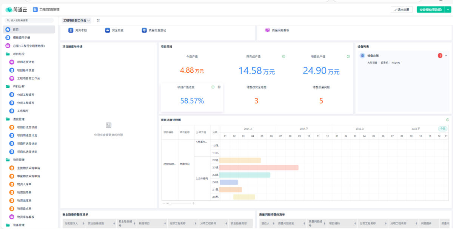The image size is (453, 229).
Task: Open dropdown arrow beside 安装模板 button
Action: coord(448,10)
